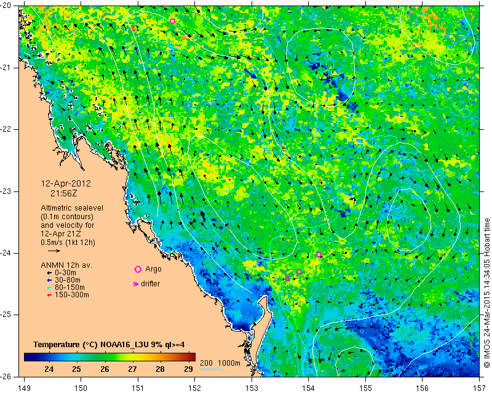The height and width of the screenshot is (394, 492).
Task: Click the '0.5m/s (1kt 12h)' text
Action: click(x=68, y=243)
